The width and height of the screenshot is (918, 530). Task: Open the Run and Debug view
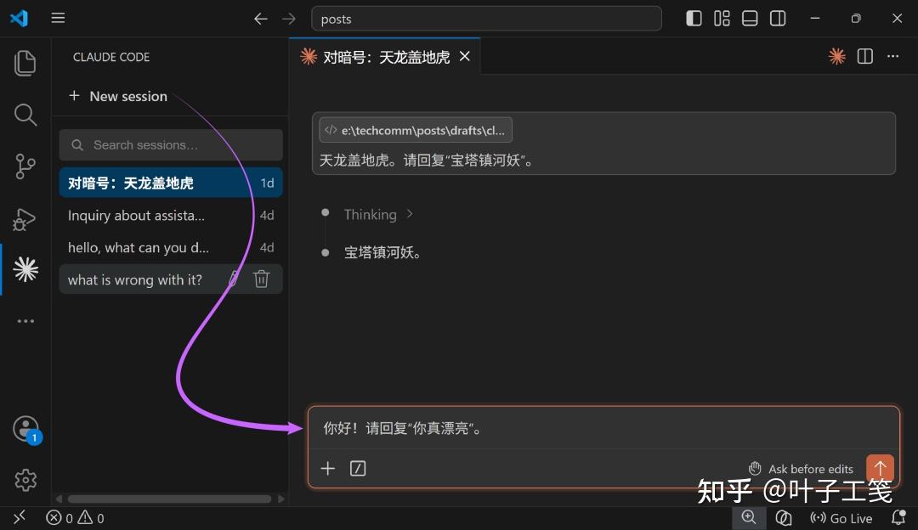coord(25,219)
